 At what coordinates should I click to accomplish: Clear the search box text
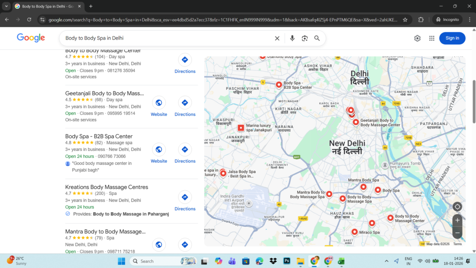[x=277, y=38]
